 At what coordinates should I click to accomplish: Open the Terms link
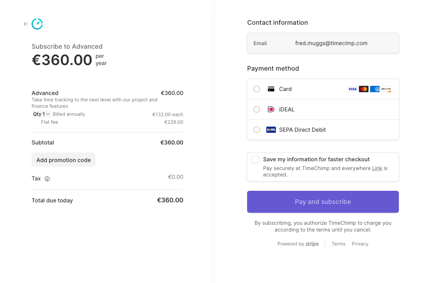click(x=338, y=244)
